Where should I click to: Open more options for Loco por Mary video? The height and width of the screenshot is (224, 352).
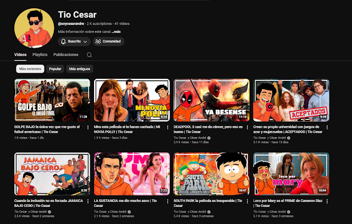click(x=327, y=201)
